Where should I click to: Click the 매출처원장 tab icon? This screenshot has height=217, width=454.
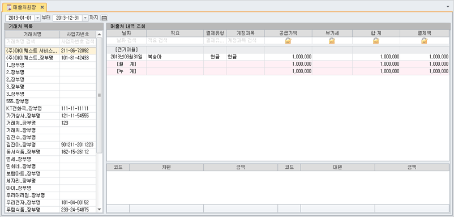[9, 7]
